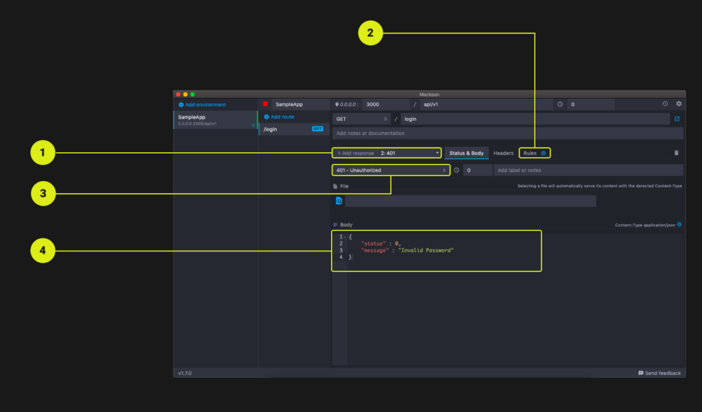Open the environment settings gear icon
Screen dimensions: 702x412
[679, 104]
